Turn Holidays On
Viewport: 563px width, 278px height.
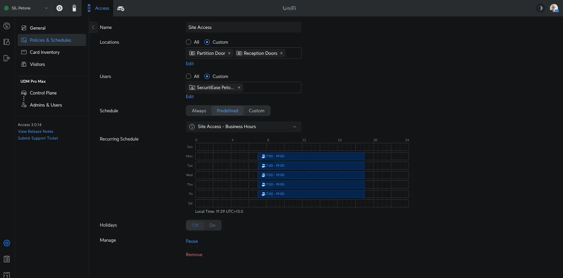212,225
